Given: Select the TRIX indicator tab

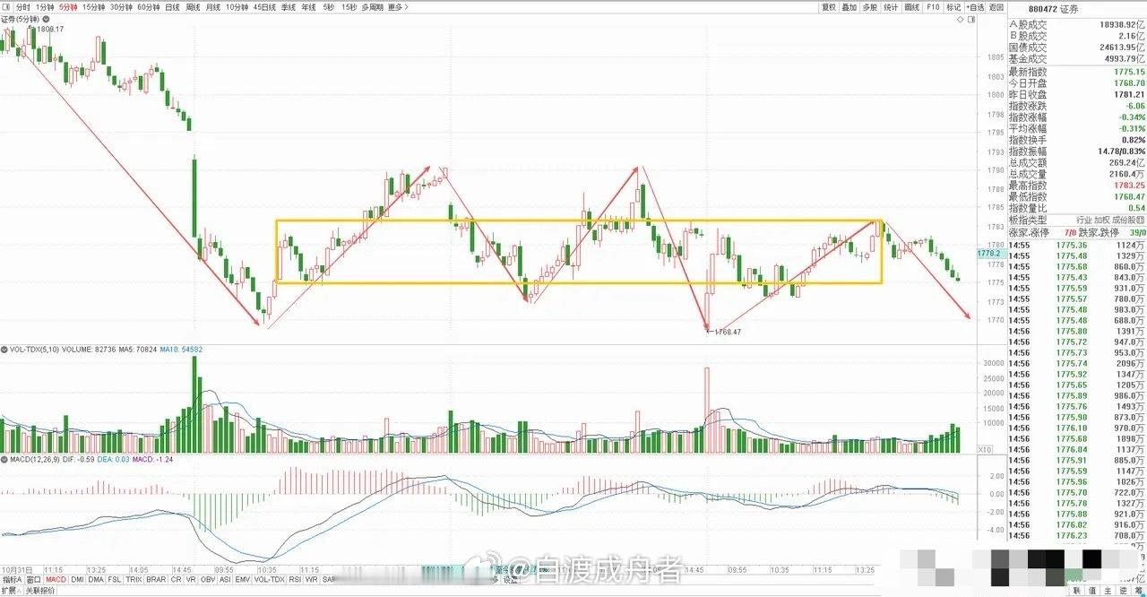Looking at the screenshot, I should pyautogui.click(x=134, y=580).
